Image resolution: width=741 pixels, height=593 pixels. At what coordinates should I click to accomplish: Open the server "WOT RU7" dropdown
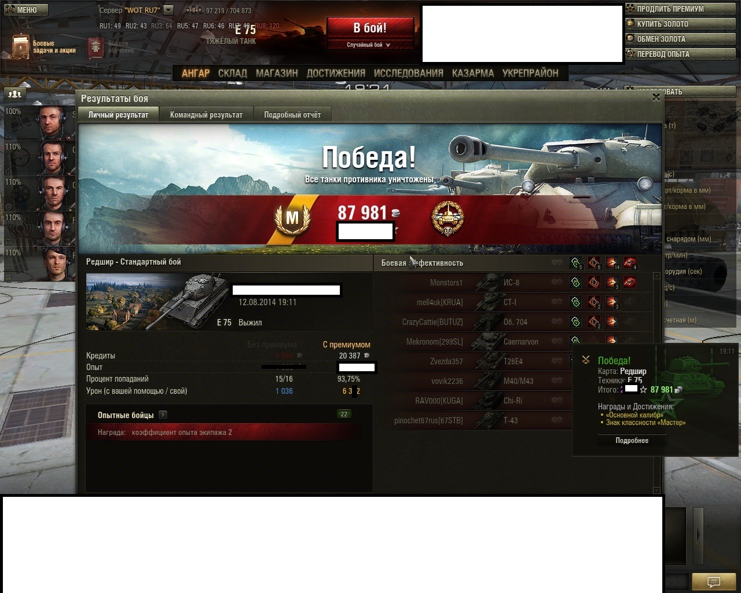[x=168, y=10]
